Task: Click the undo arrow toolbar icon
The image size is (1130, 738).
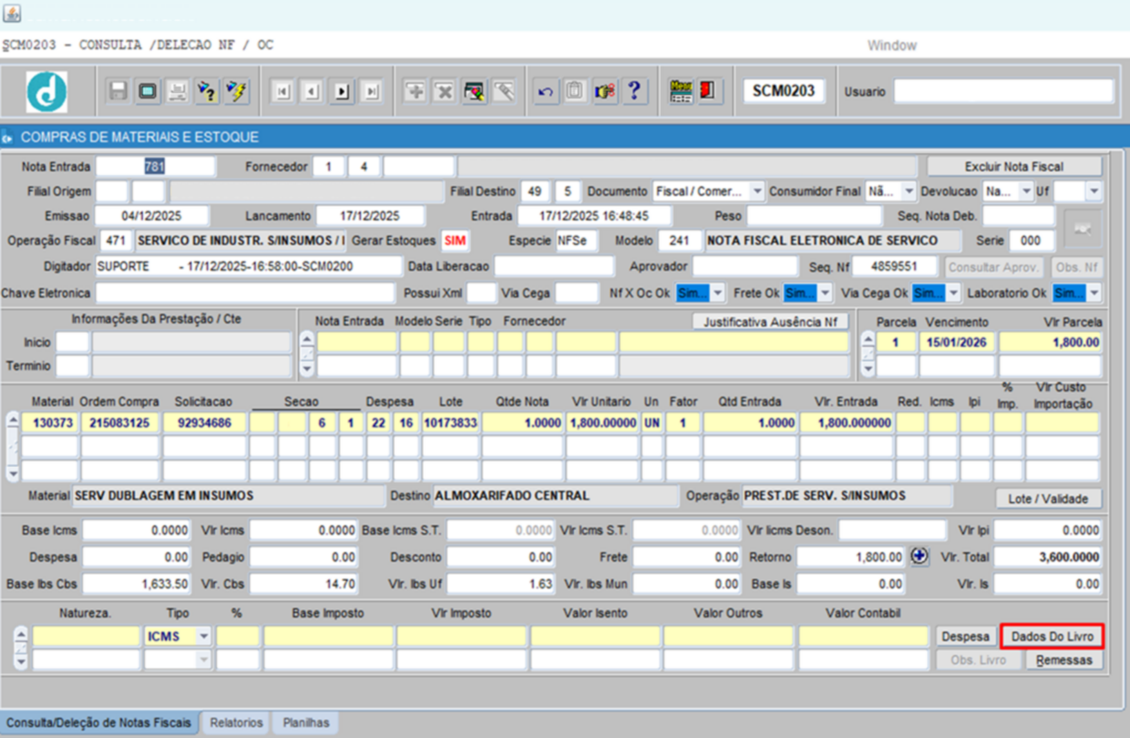Action: pos(545,91)
